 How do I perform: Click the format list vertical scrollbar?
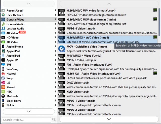click(x=159, y=22)
